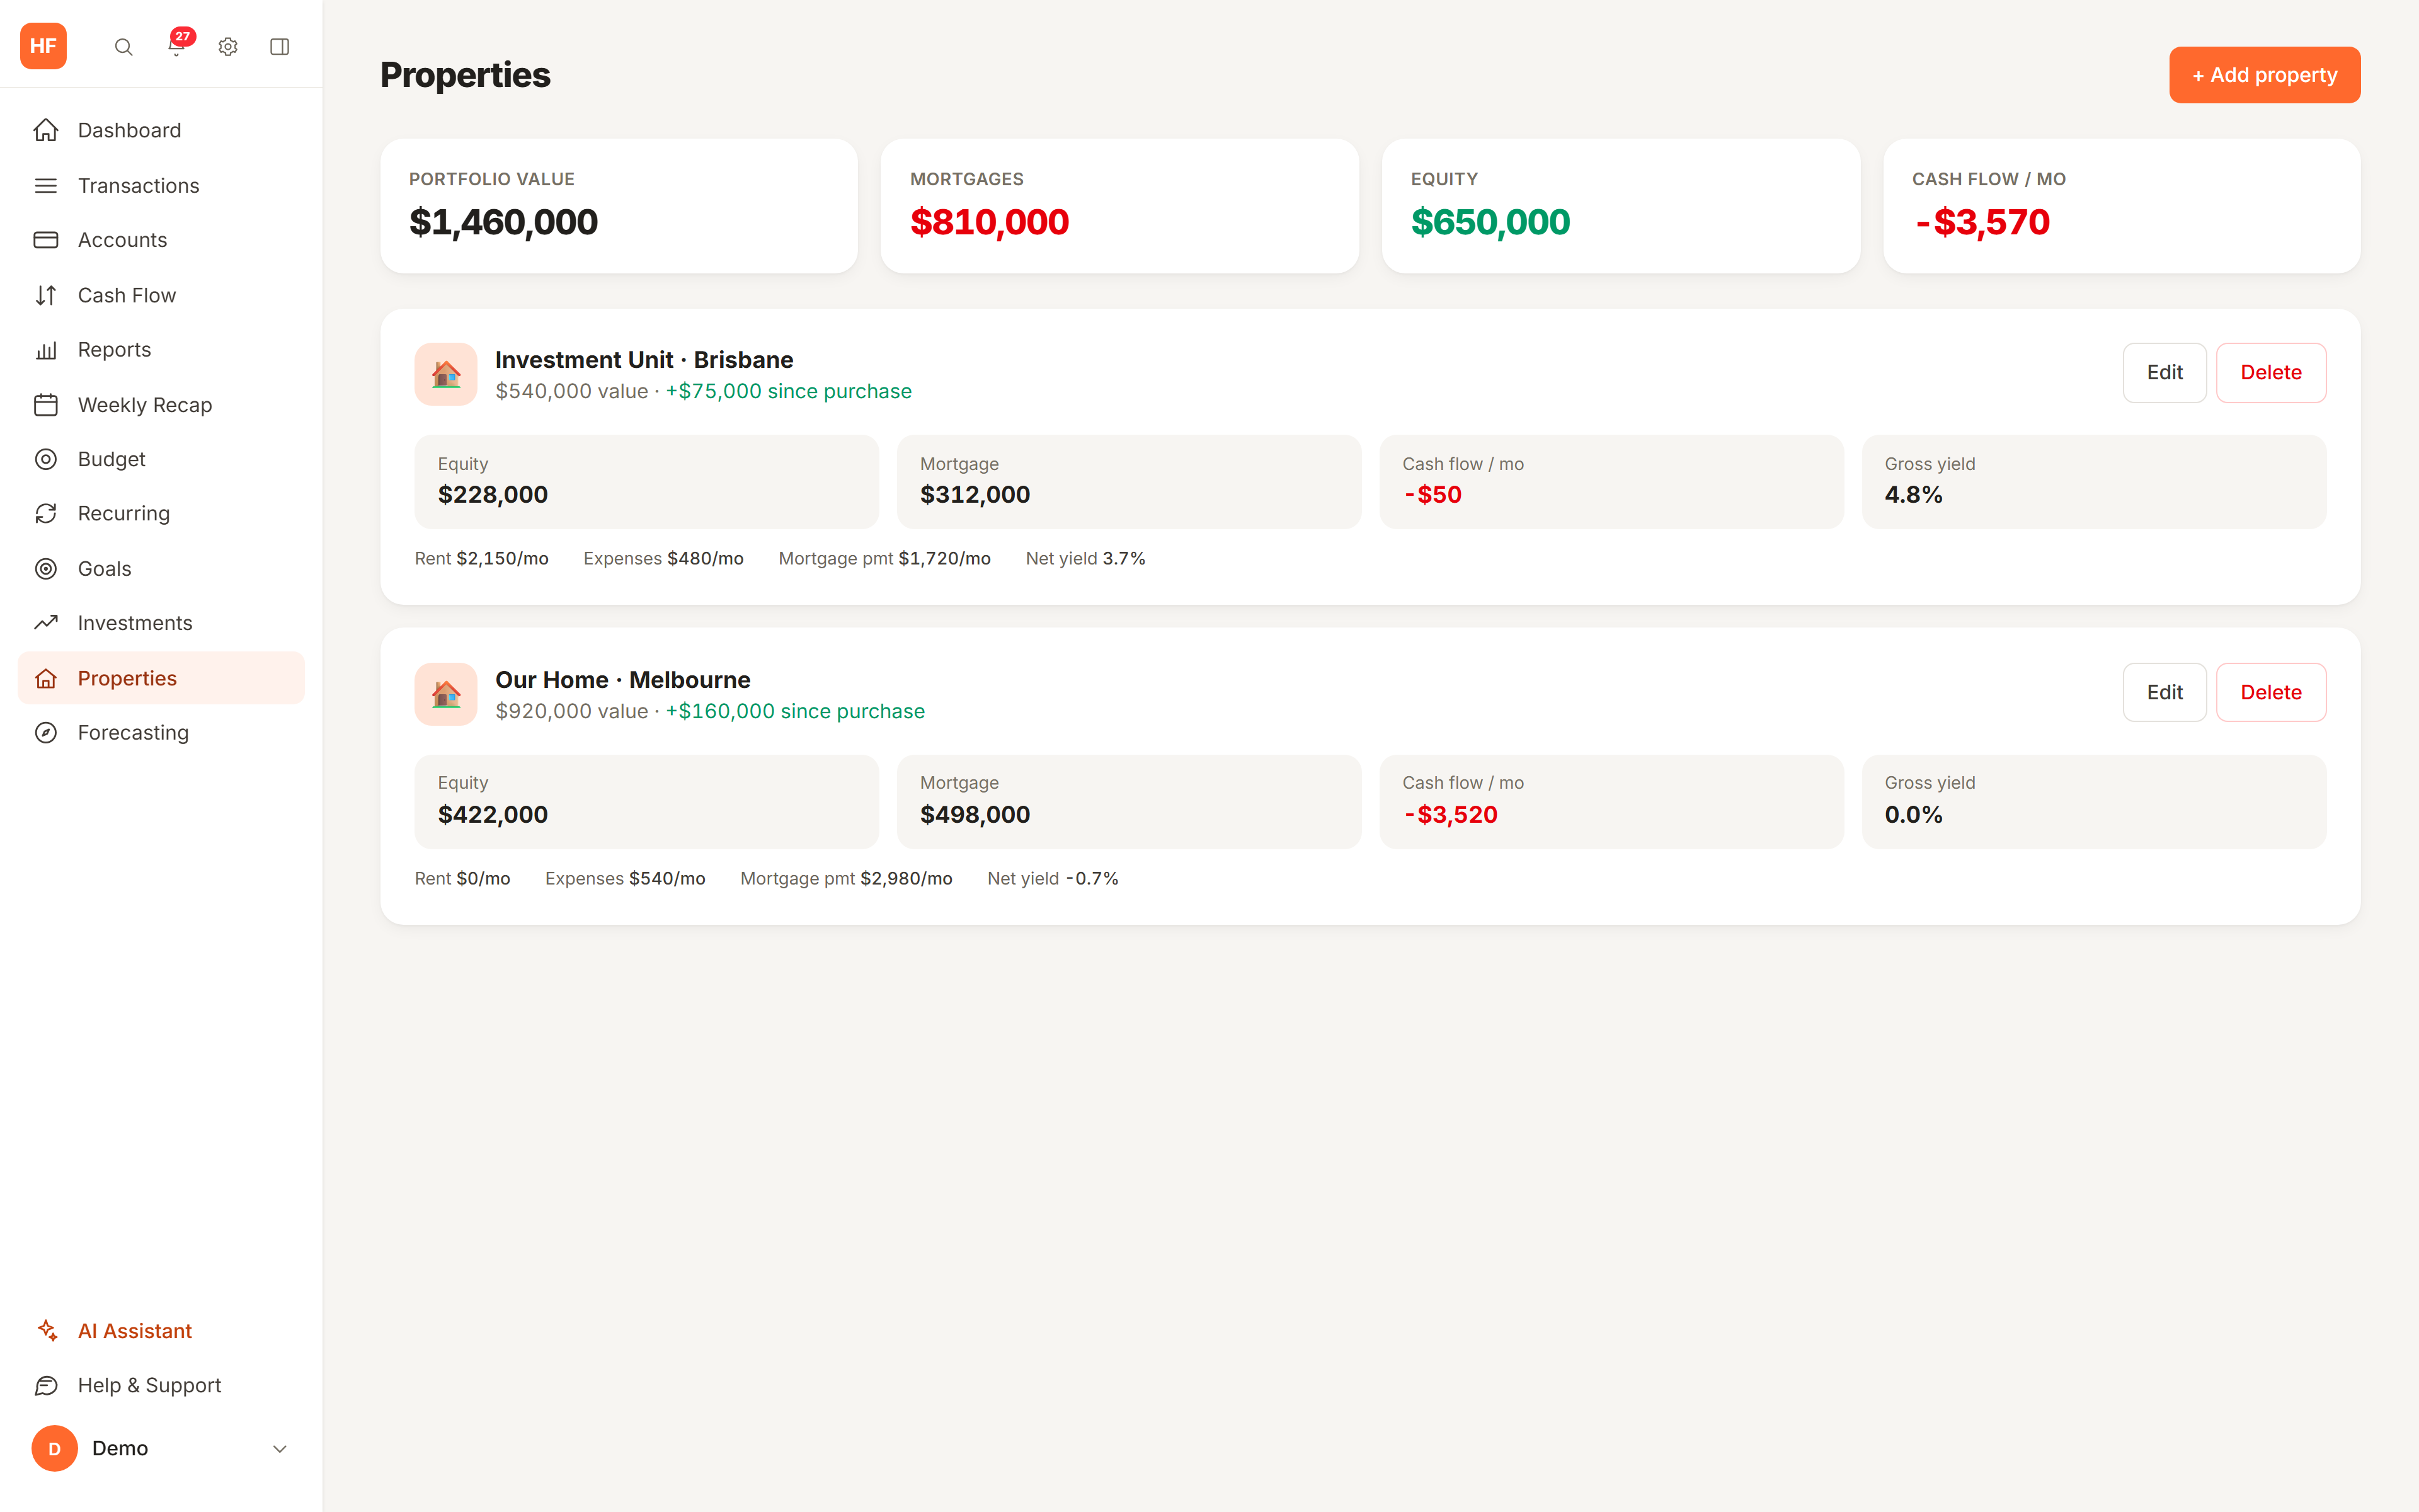
Task: Delete the Investment Unit Brisbane property
Action: (2271, 373)
